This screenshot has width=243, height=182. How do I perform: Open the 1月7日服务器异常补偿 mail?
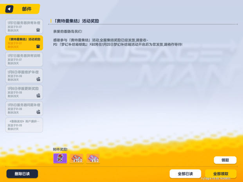coord(24,27)
